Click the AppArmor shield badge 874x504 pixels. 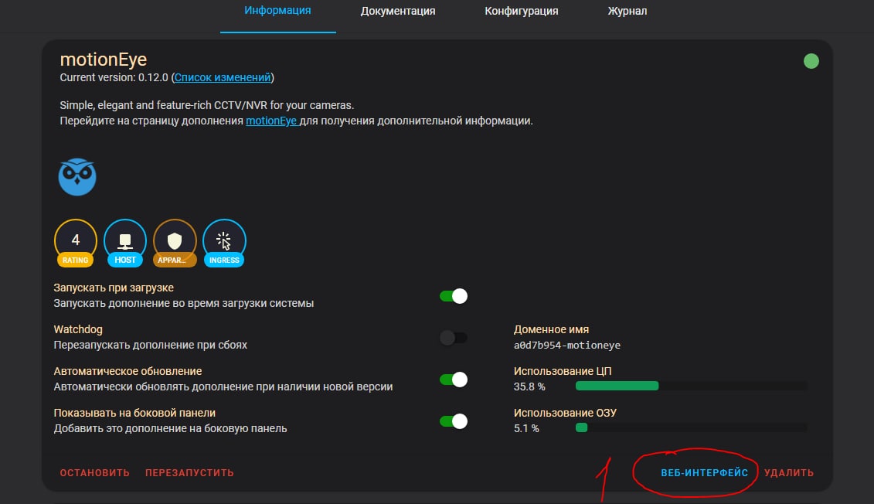click(x=175, y=243)
